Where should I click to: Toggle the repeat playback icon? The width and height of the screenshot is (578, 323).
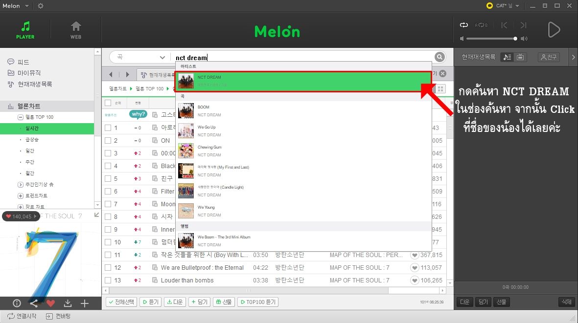pyautogui.click(x=463, y=25)
